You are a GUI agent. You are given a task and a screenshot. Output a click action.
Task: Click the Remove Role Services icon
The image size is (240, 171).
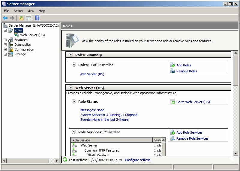pyautogui.click(x=172, y=138)
